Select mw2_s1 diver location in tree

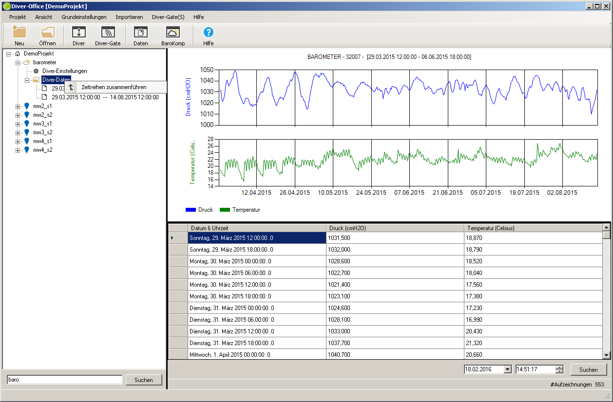coord(42,106)
